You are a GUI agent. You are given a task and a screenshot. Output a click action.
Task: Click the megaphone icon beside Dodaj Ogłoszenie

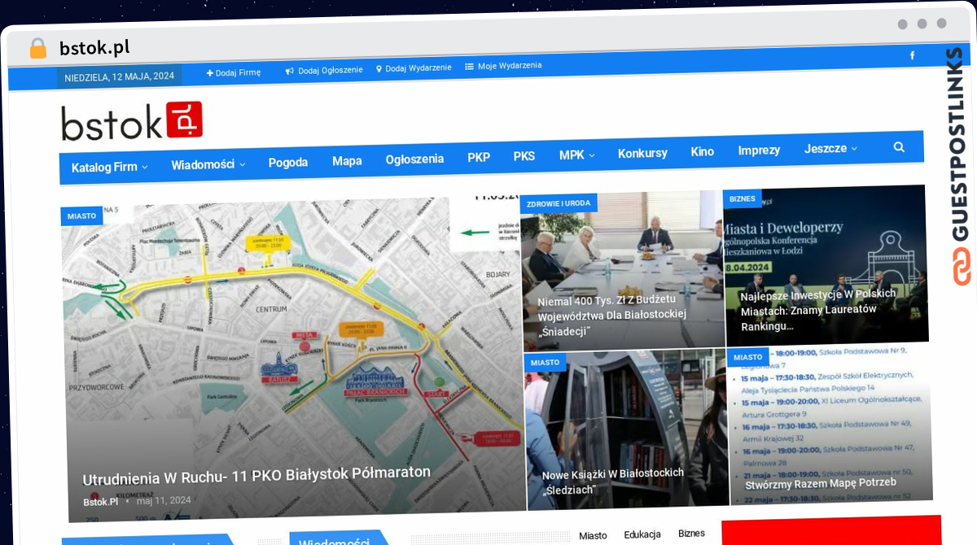coord(289,71)
